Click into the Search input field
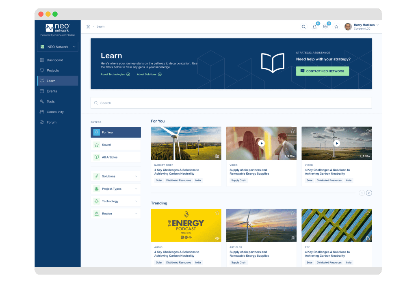Screen dimensions: 416x283 (231, 103)
